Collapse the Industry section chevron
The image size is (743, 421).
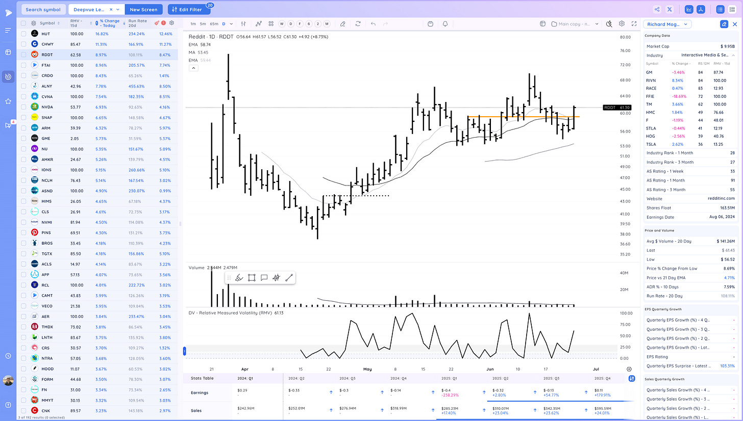pyautogui.click(x=733, y=55)
